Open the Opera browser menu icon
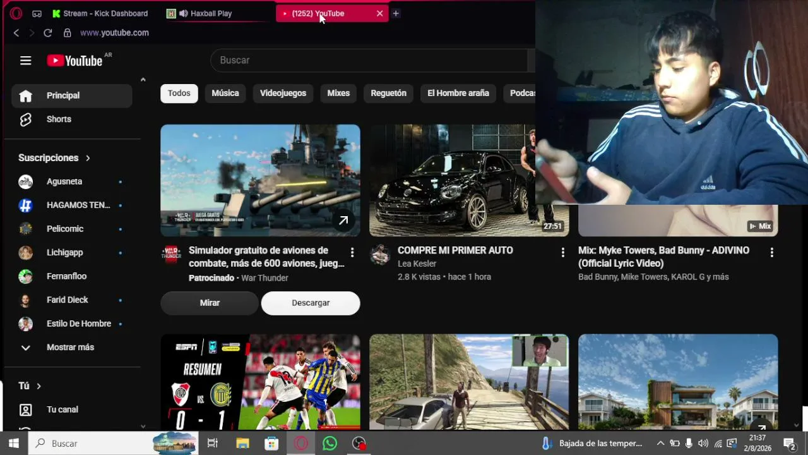 [x=16, y=13]
